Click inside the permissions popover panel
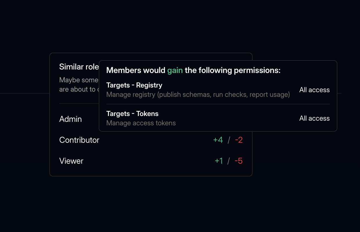The width and height of the screenshot is (360, 232). click(x=218, y=96)
